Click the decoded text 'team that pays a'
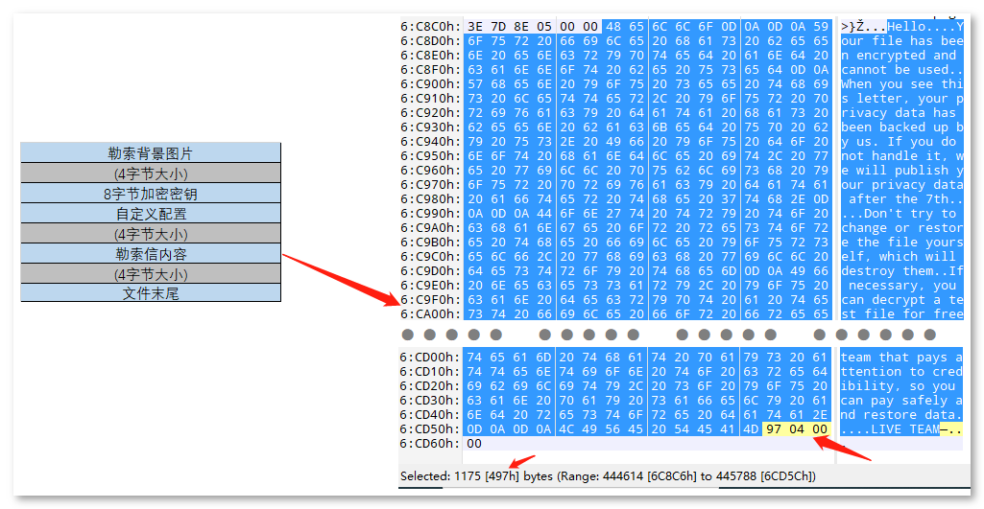Viewport: 984px width, 509px height. click(x=901, y=358)
